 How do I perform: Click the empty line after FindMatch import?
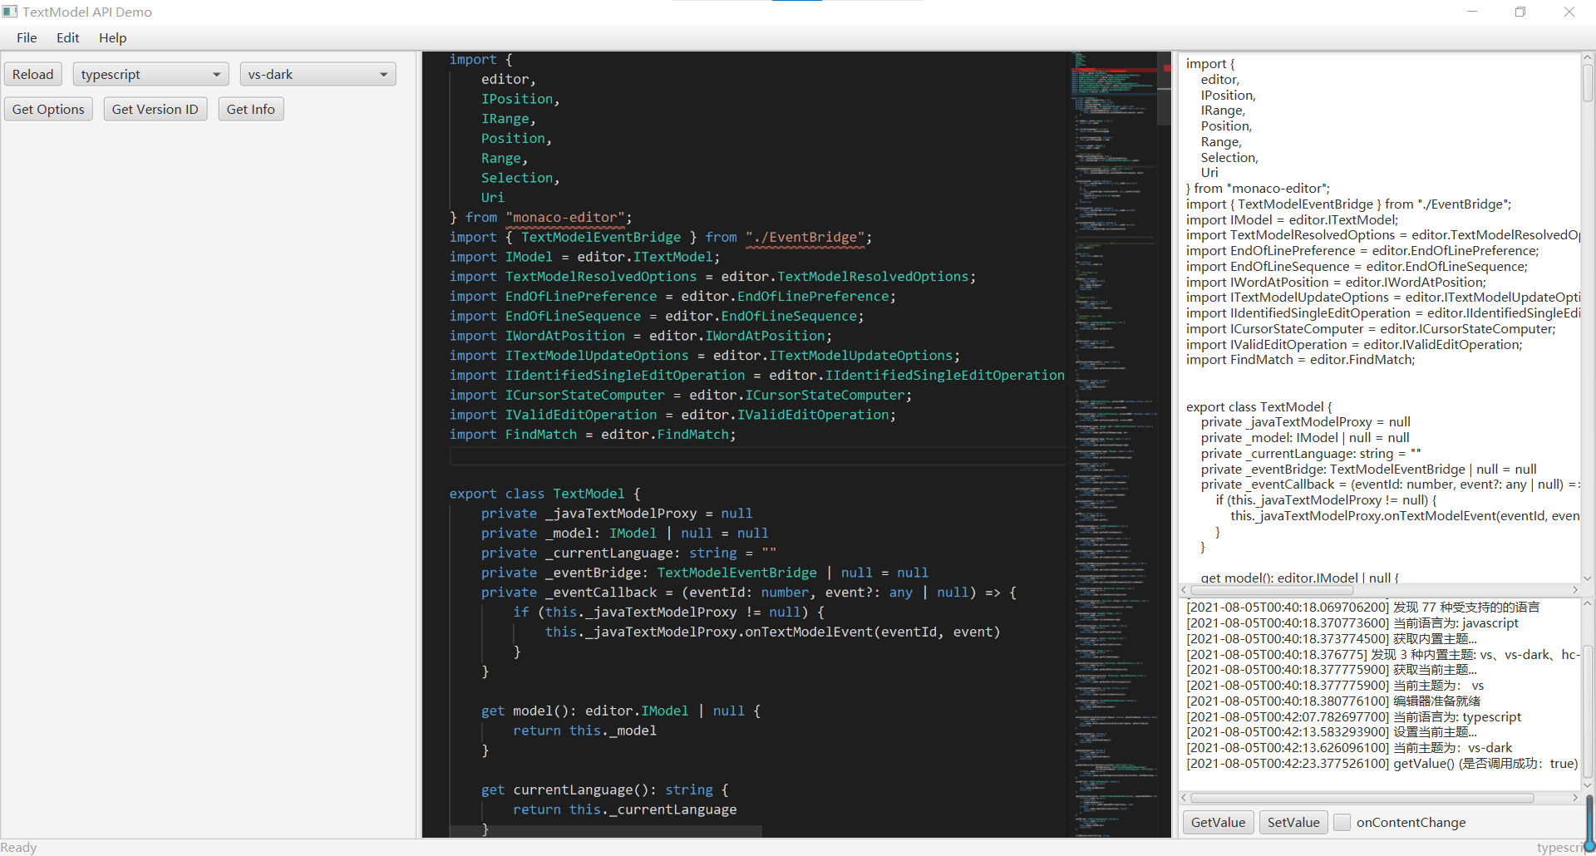pyautogui.click(x=756, y=455)
